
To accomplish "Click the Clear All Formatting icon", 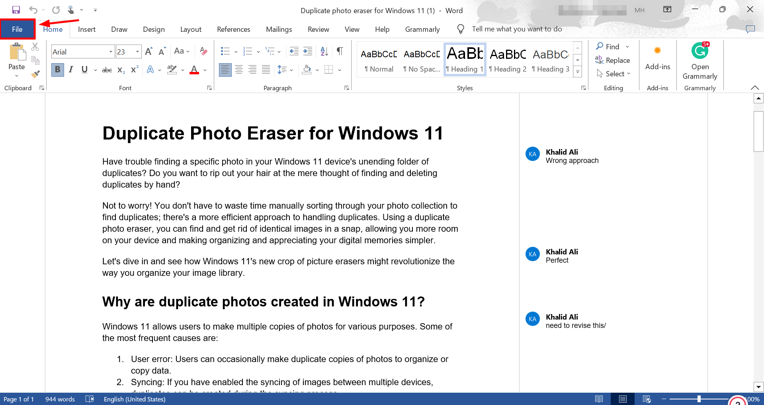I will tap(203, 51).
